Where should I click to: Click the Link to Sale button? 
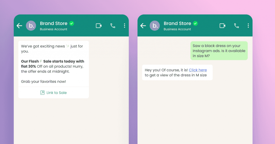click(x=53, y=93)
